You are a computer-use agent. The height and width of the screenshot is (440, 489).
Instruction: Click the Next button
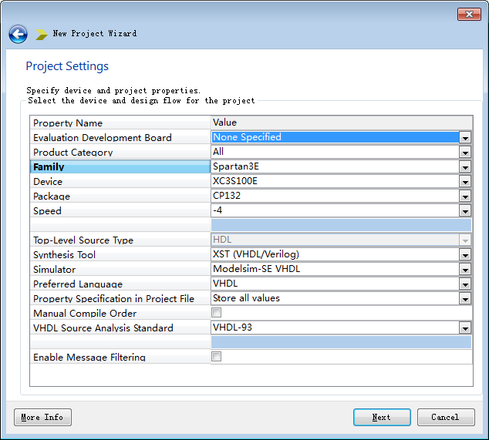(382, 417)
